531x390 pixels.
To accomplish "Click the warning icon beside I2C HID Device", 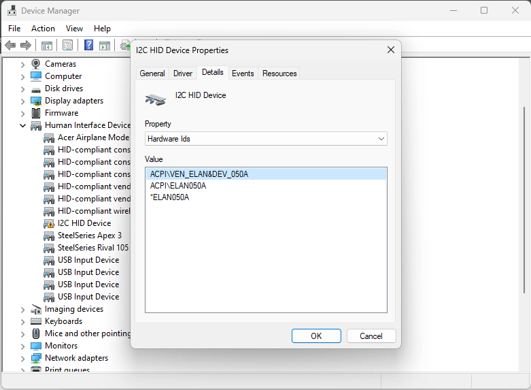I will 49,223.
